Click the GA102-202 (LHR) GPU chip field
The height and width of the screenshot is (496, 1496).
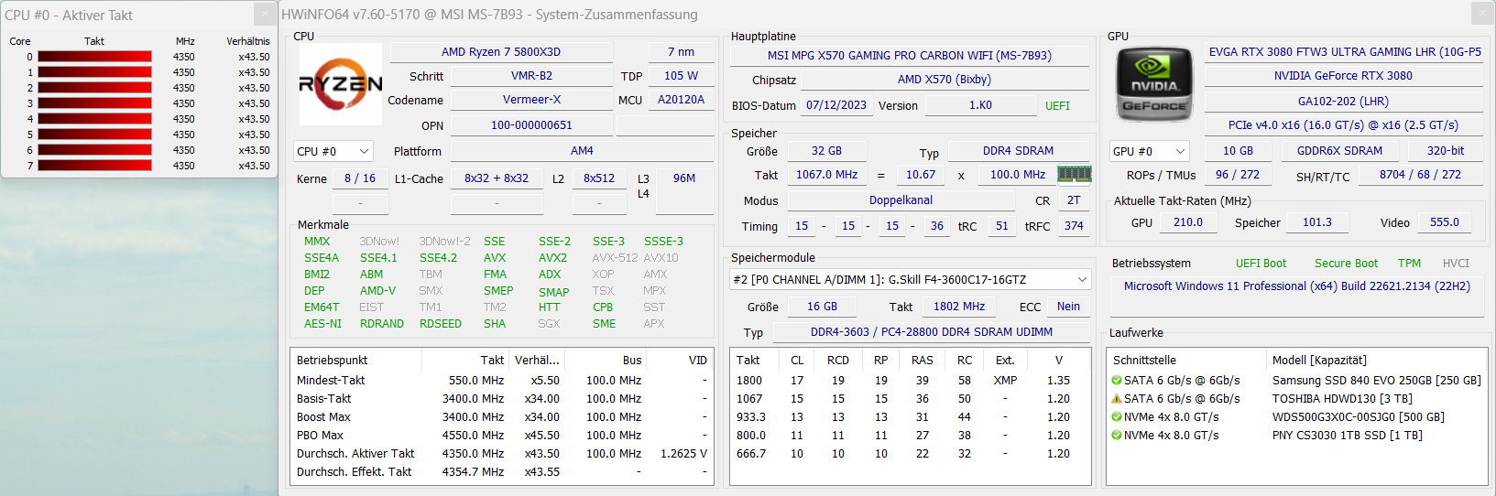coord(1343,102)
